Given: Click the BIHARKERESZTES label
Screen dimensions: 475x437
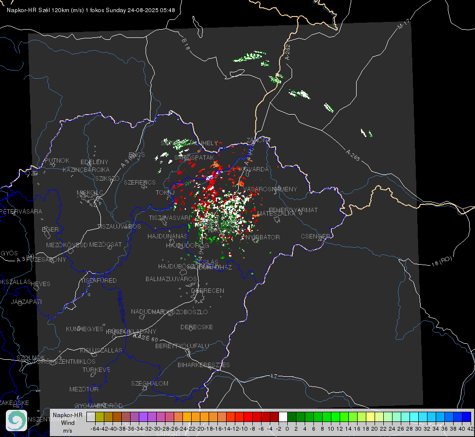Looking at the screenshot, I should [x=204, y=365].
